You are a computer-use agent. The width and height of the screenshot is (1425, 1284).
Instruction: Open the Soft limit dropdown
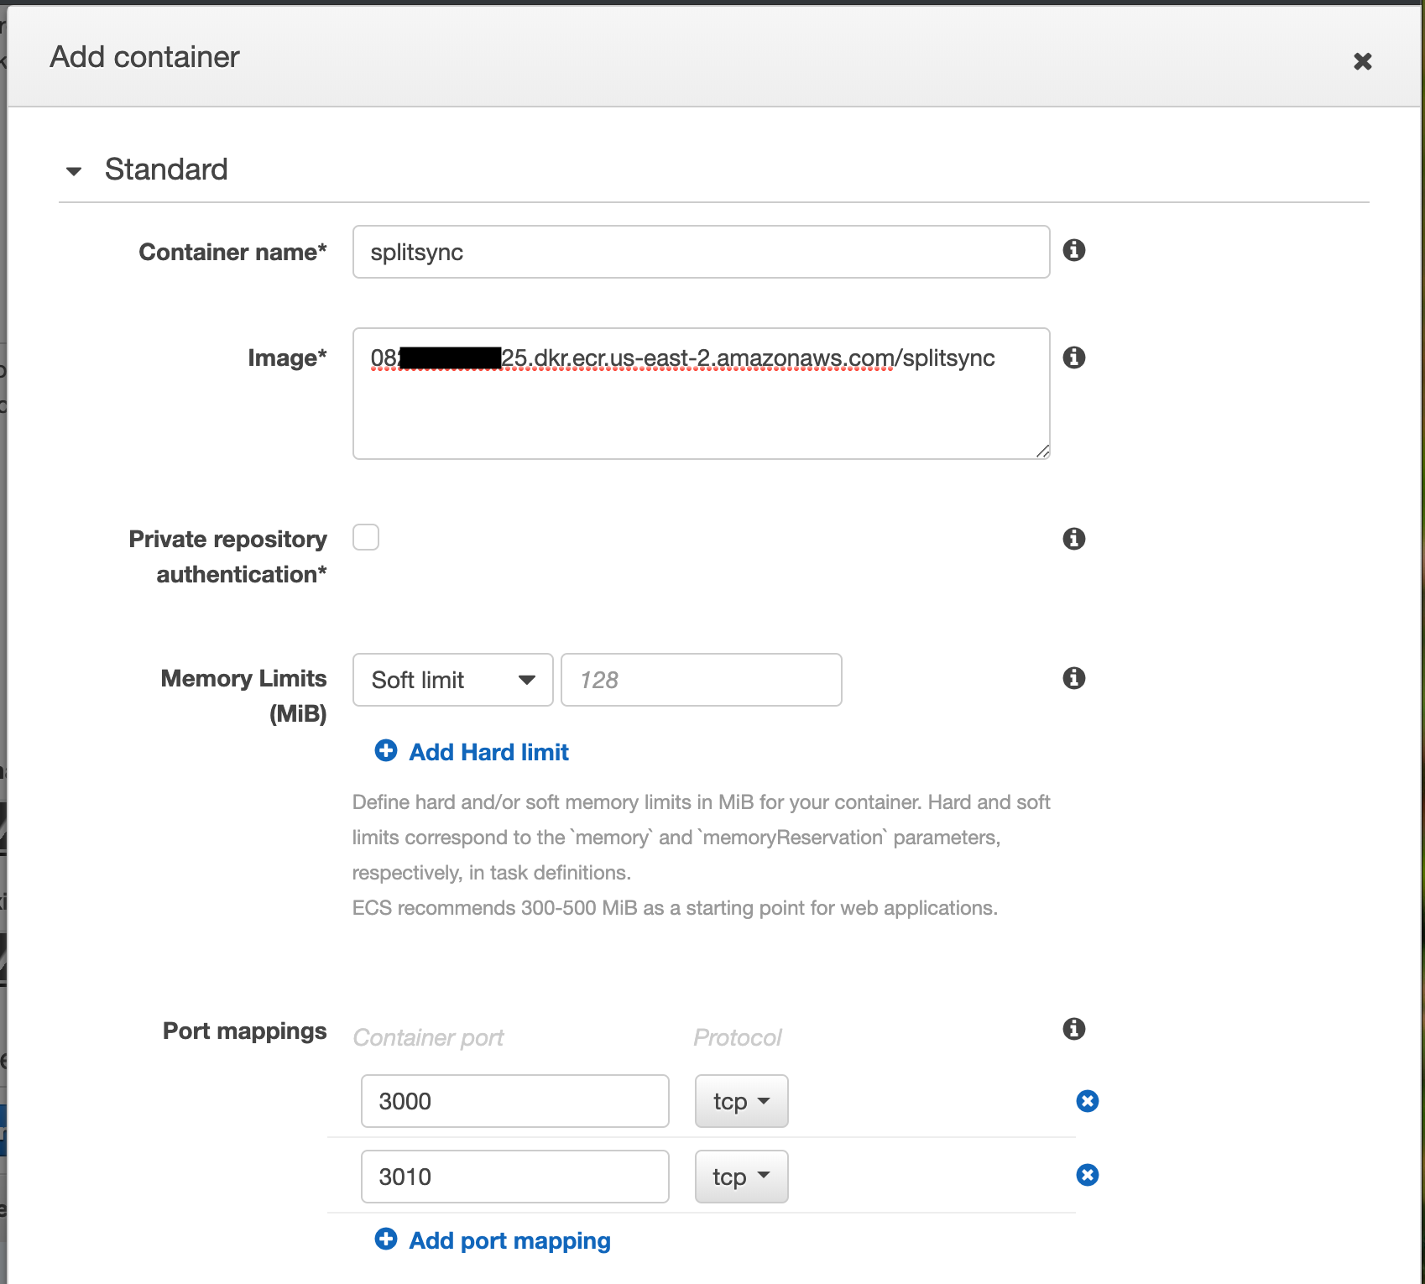click(x=452, y=680)
